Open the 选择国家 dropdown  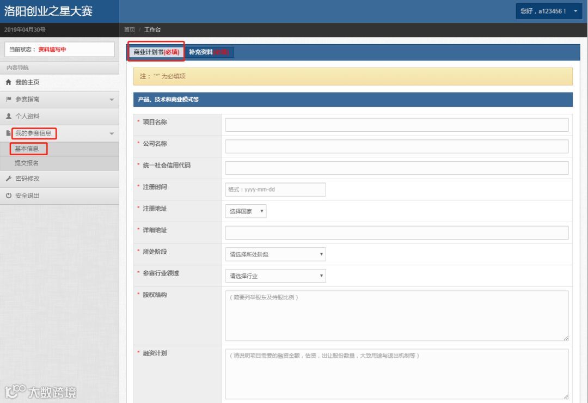246,211
